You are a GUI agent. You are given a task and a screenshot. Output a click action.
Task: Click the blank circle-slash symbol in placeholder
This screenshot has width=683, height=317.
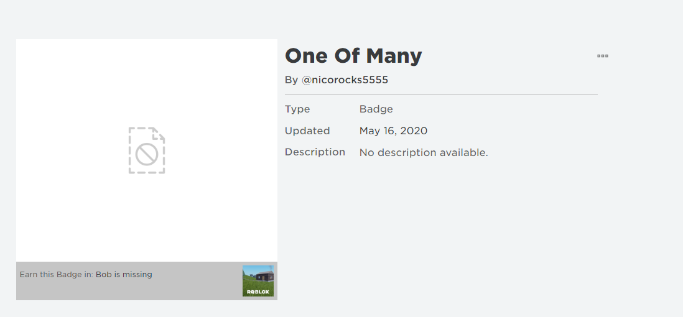coord(147,155)
